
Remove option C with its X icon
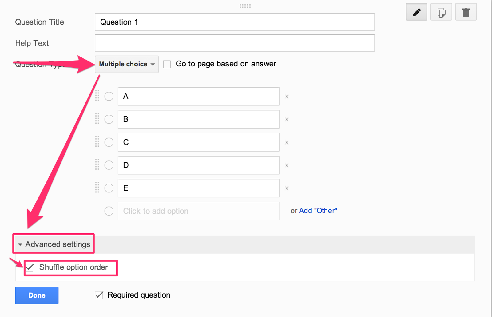click(x=287, y=142)
